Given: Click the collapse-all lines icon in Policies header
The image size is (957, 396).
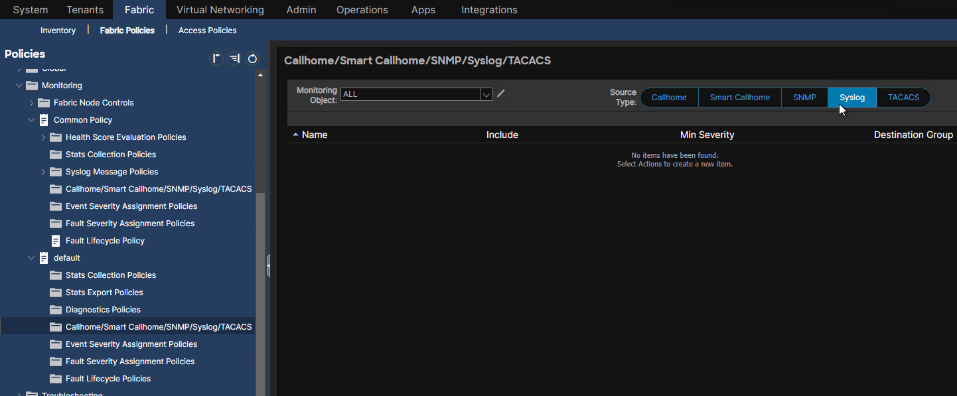Looking at the screenshot, I should click(234, 58).
